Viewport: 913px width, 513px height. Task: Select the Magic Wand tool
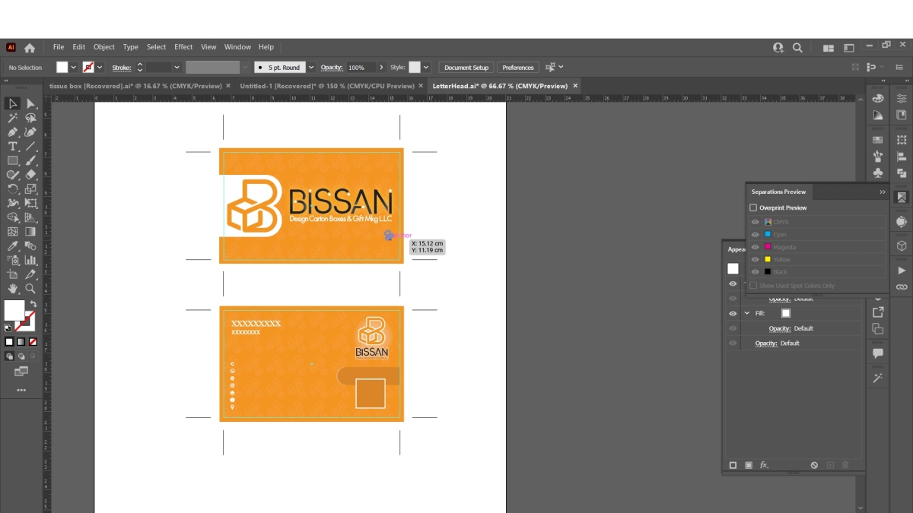pos(13,118)
